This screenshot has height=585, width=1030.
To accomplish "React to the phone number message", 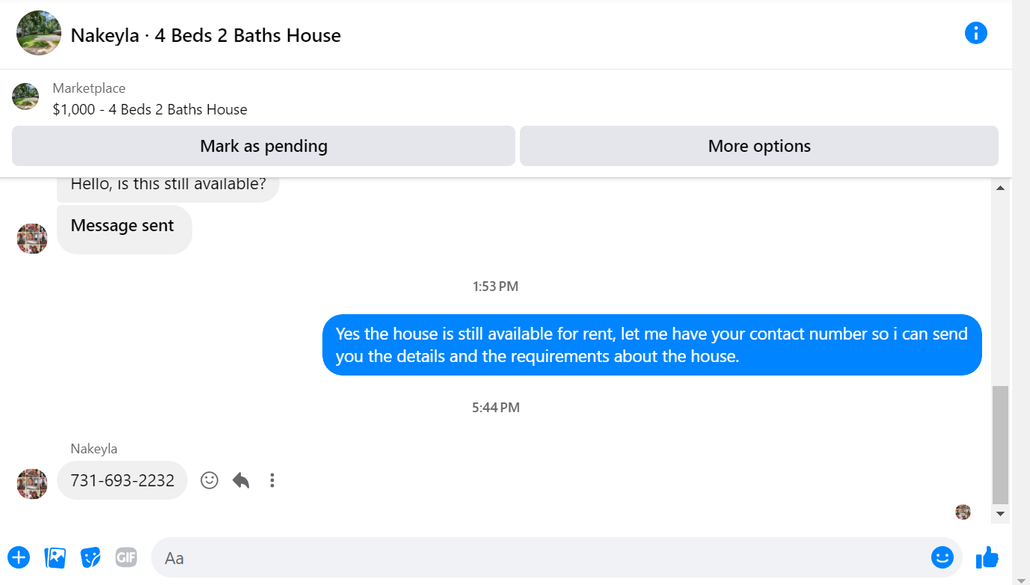I will (x=209, y=480).
